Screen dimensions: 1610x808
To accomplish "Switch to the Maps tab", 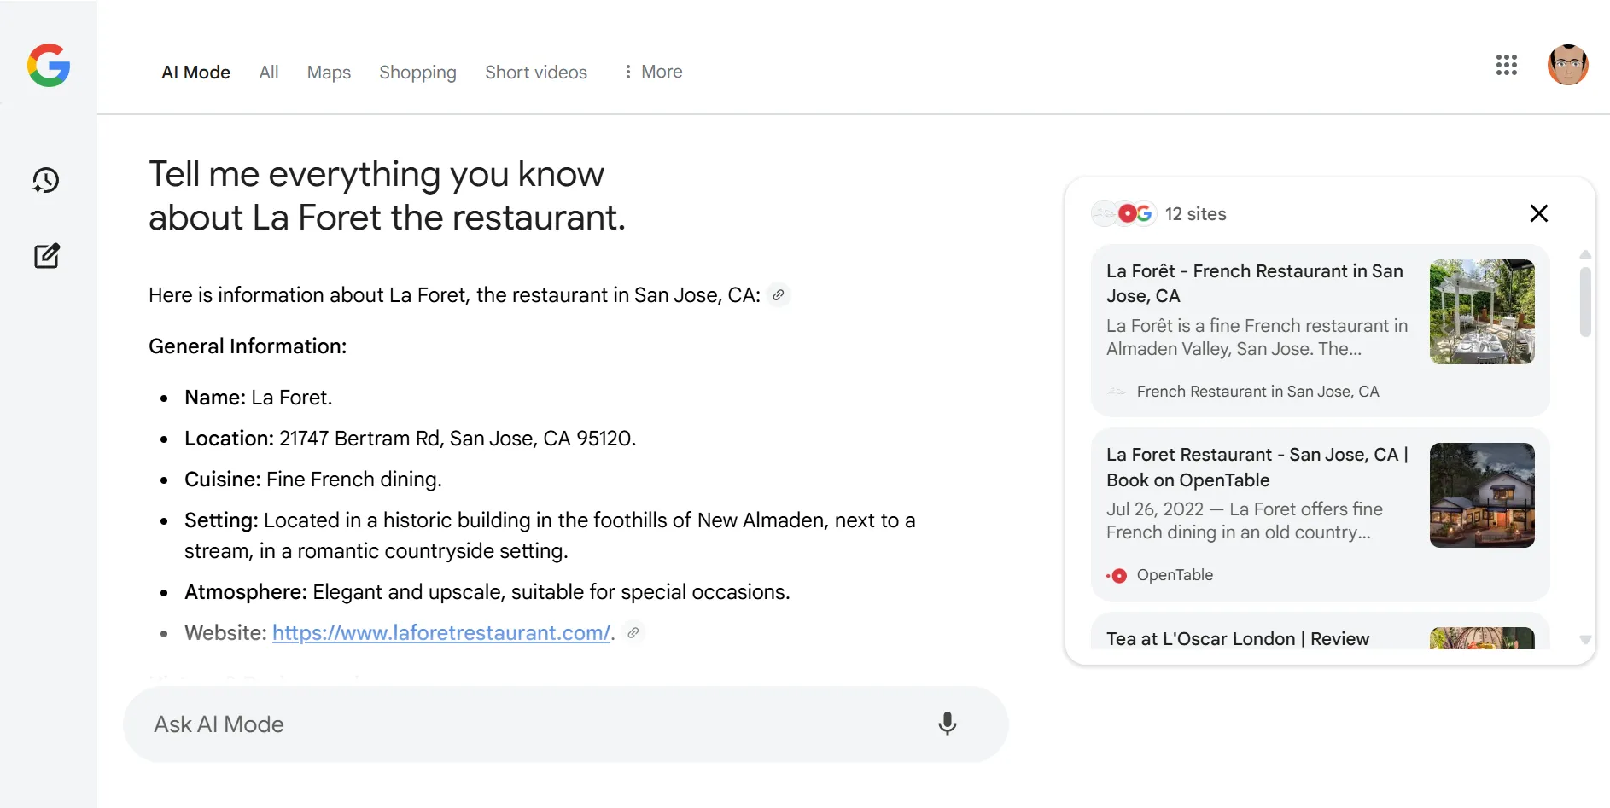I will 329,73.
